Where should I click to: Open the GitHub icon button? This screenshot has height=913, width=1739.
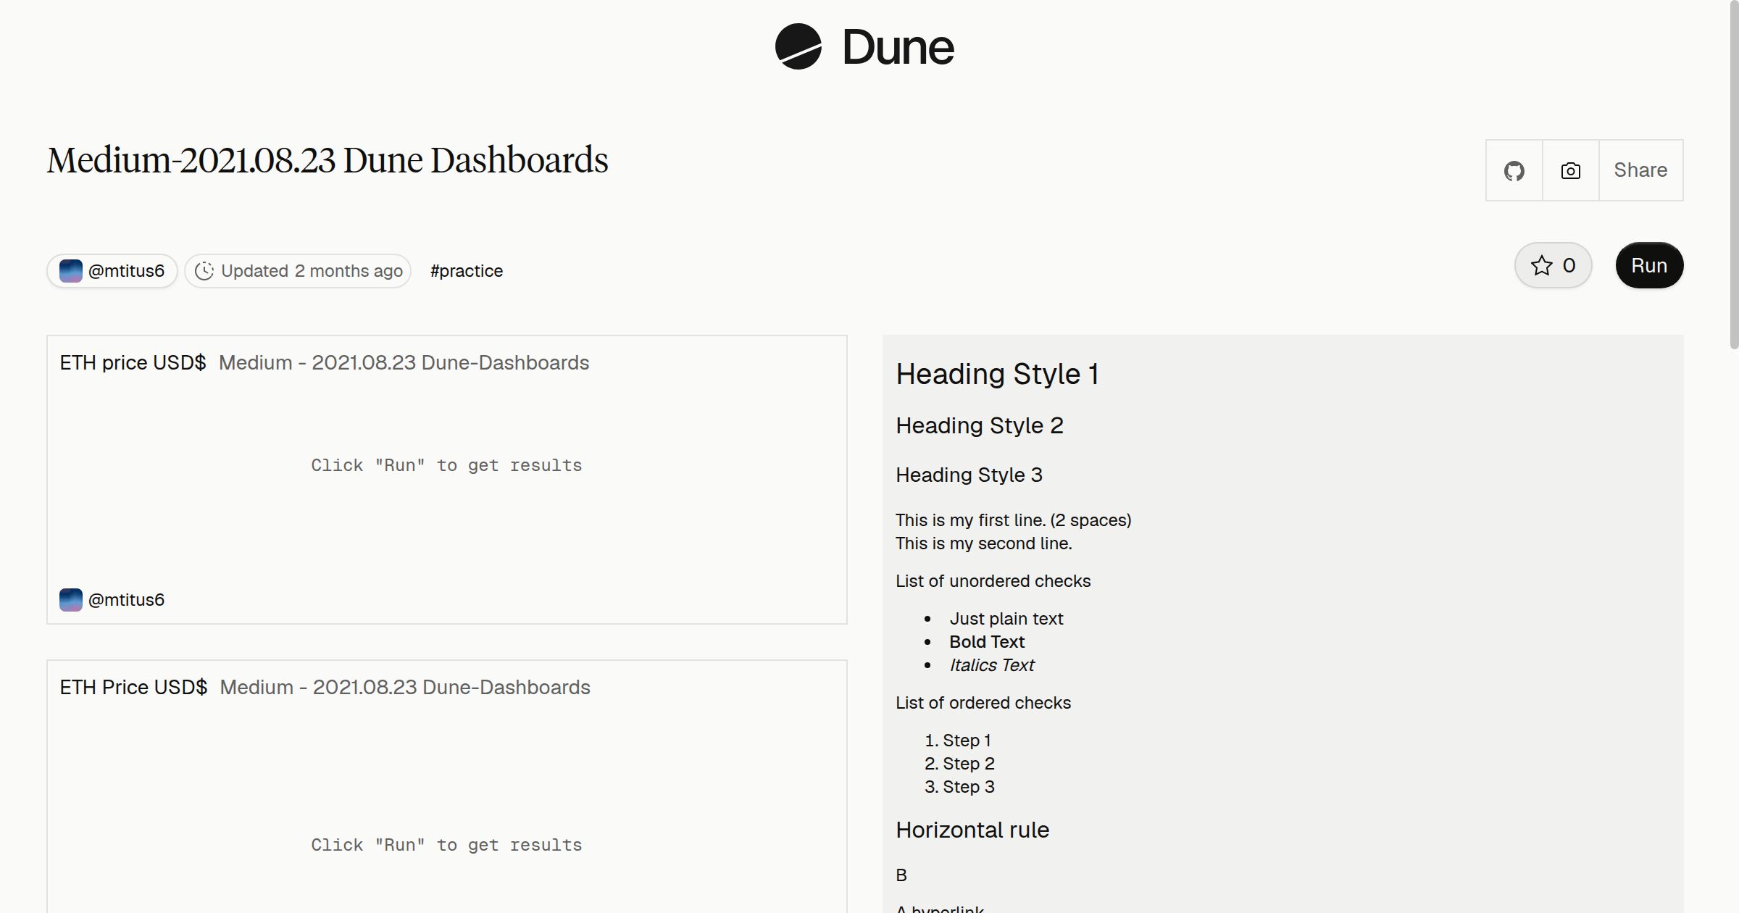[1514, 170]
